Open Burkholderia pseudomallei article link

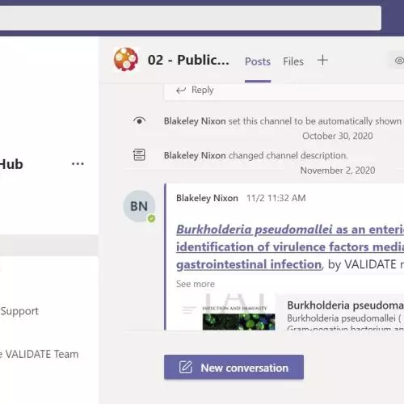click(290, 247)
